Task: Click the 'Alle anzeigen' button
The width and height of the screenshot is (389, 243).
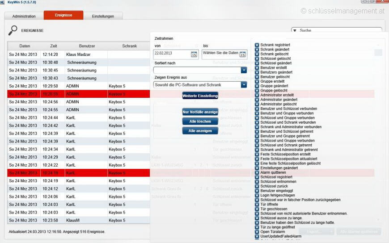Action: pos(200,131)
